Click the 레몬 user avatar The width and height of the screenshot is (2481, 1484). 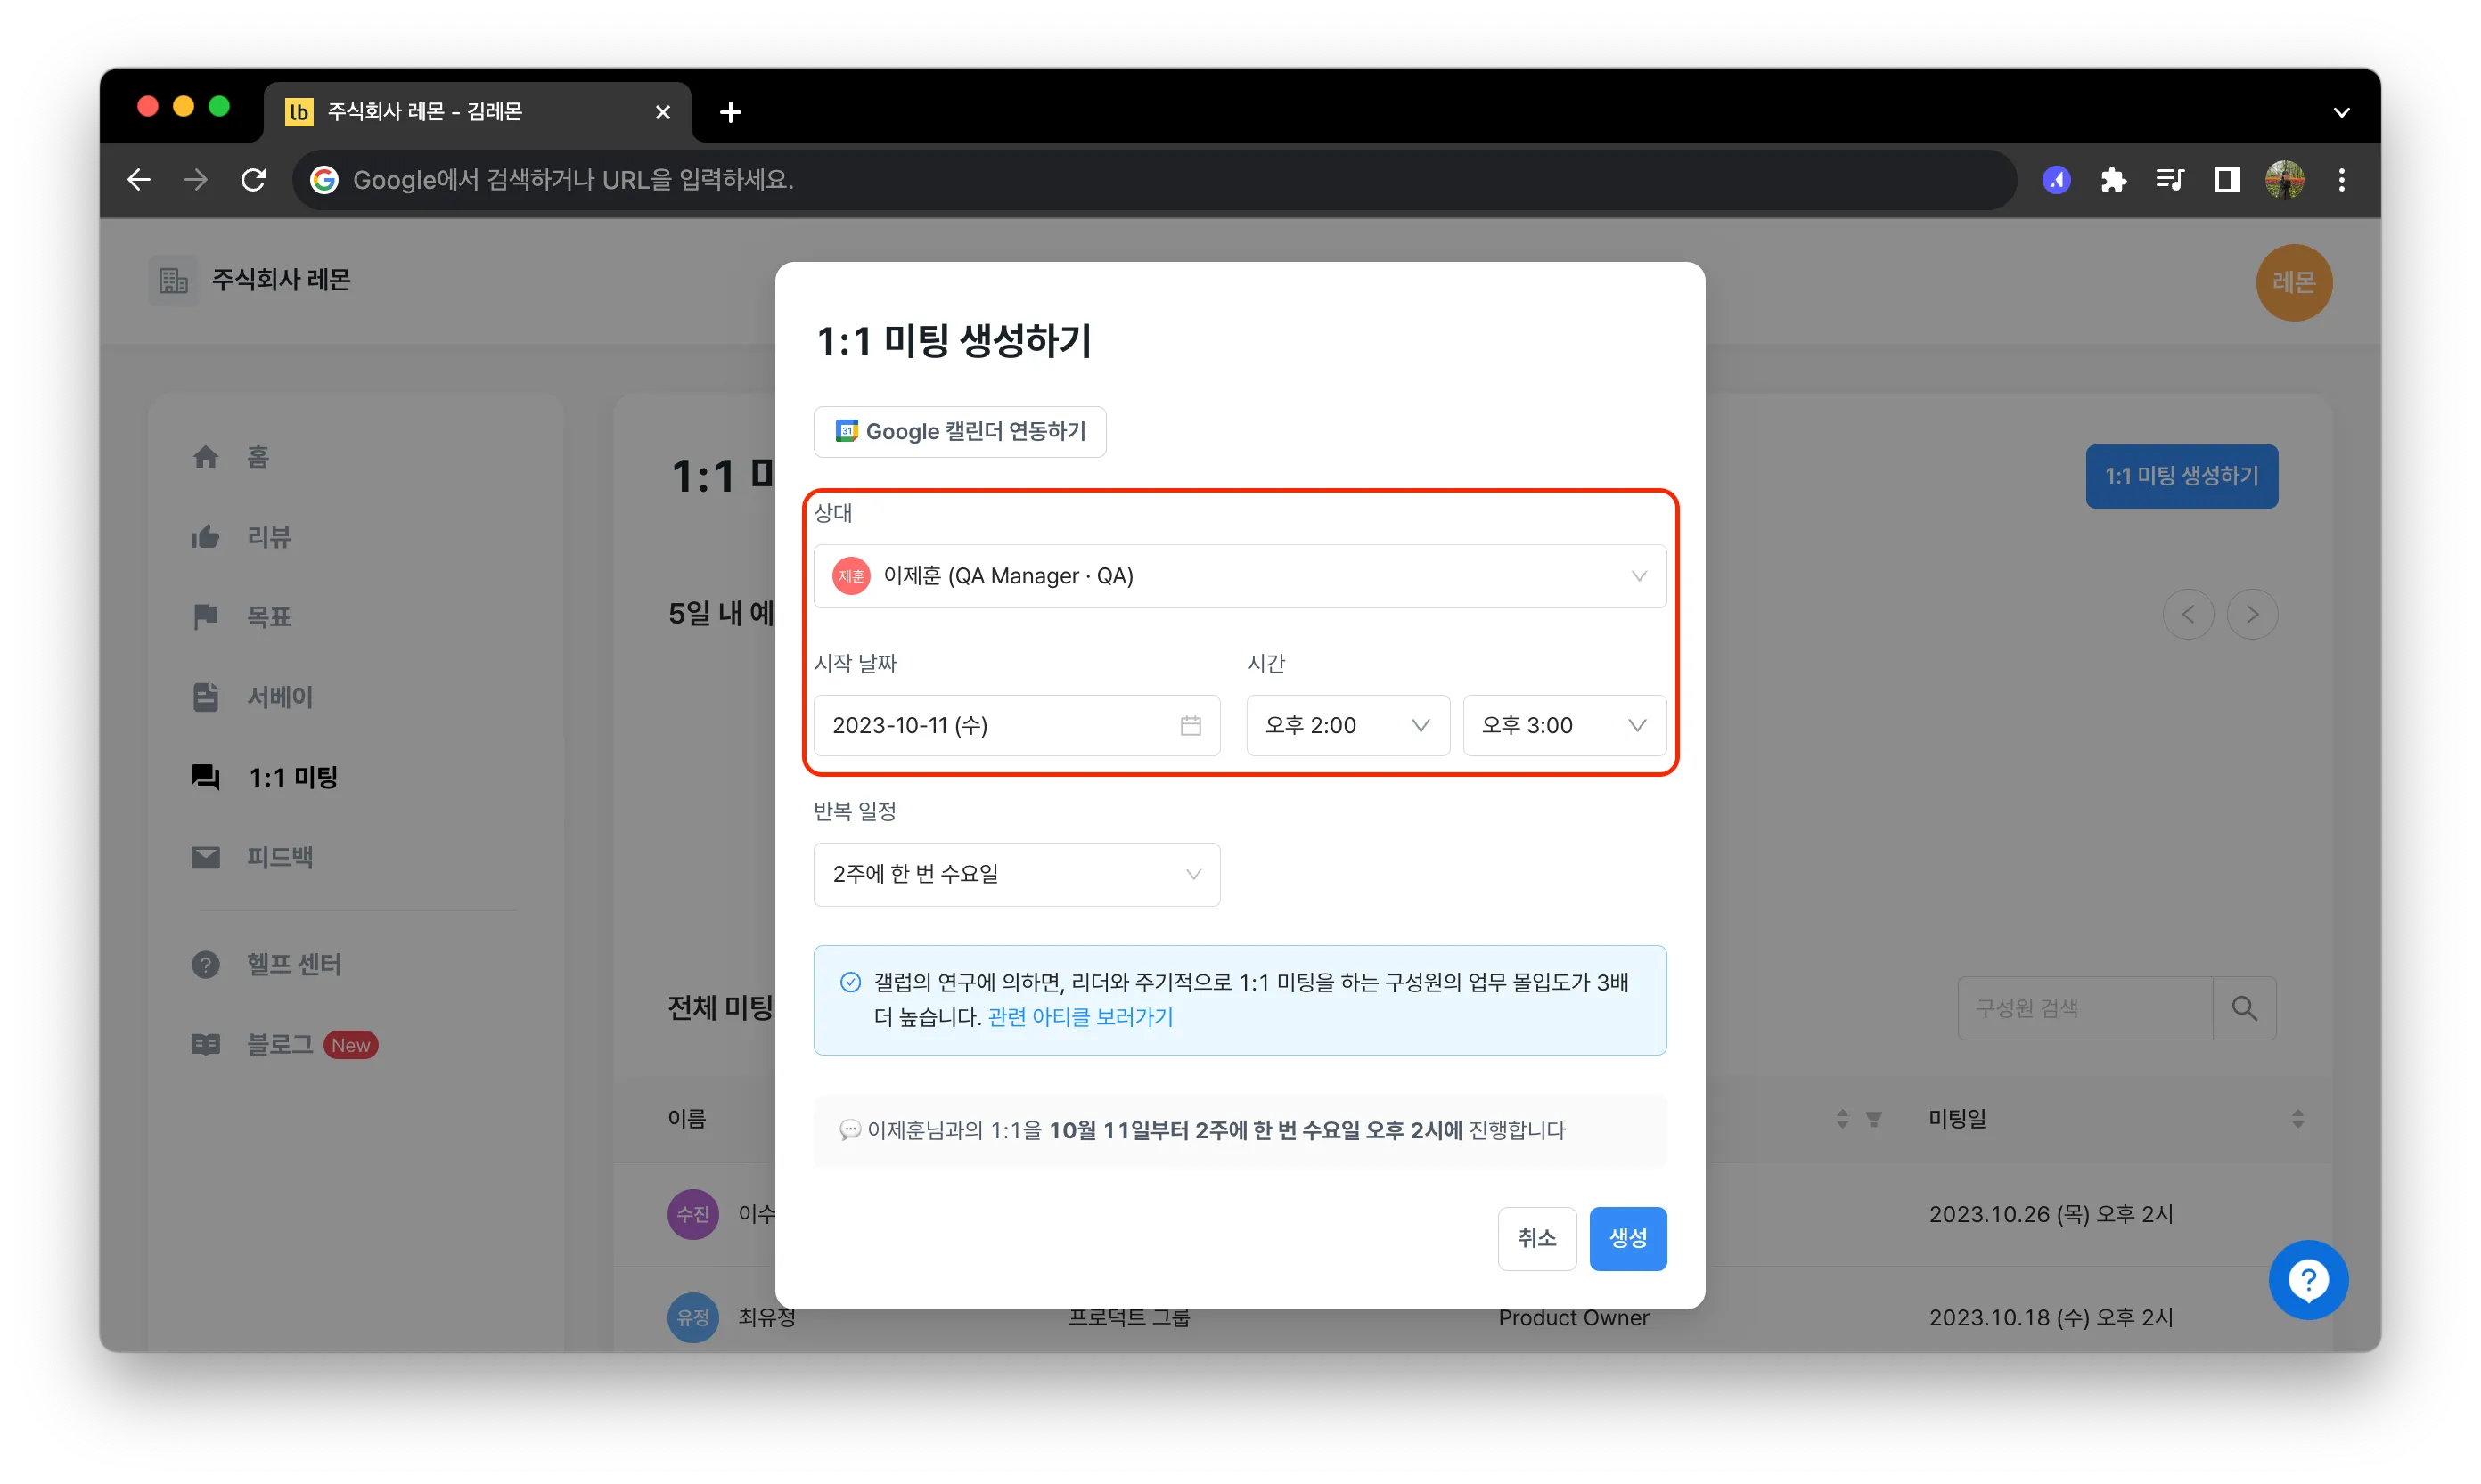pyautogui.click(x=2293, y=283)
